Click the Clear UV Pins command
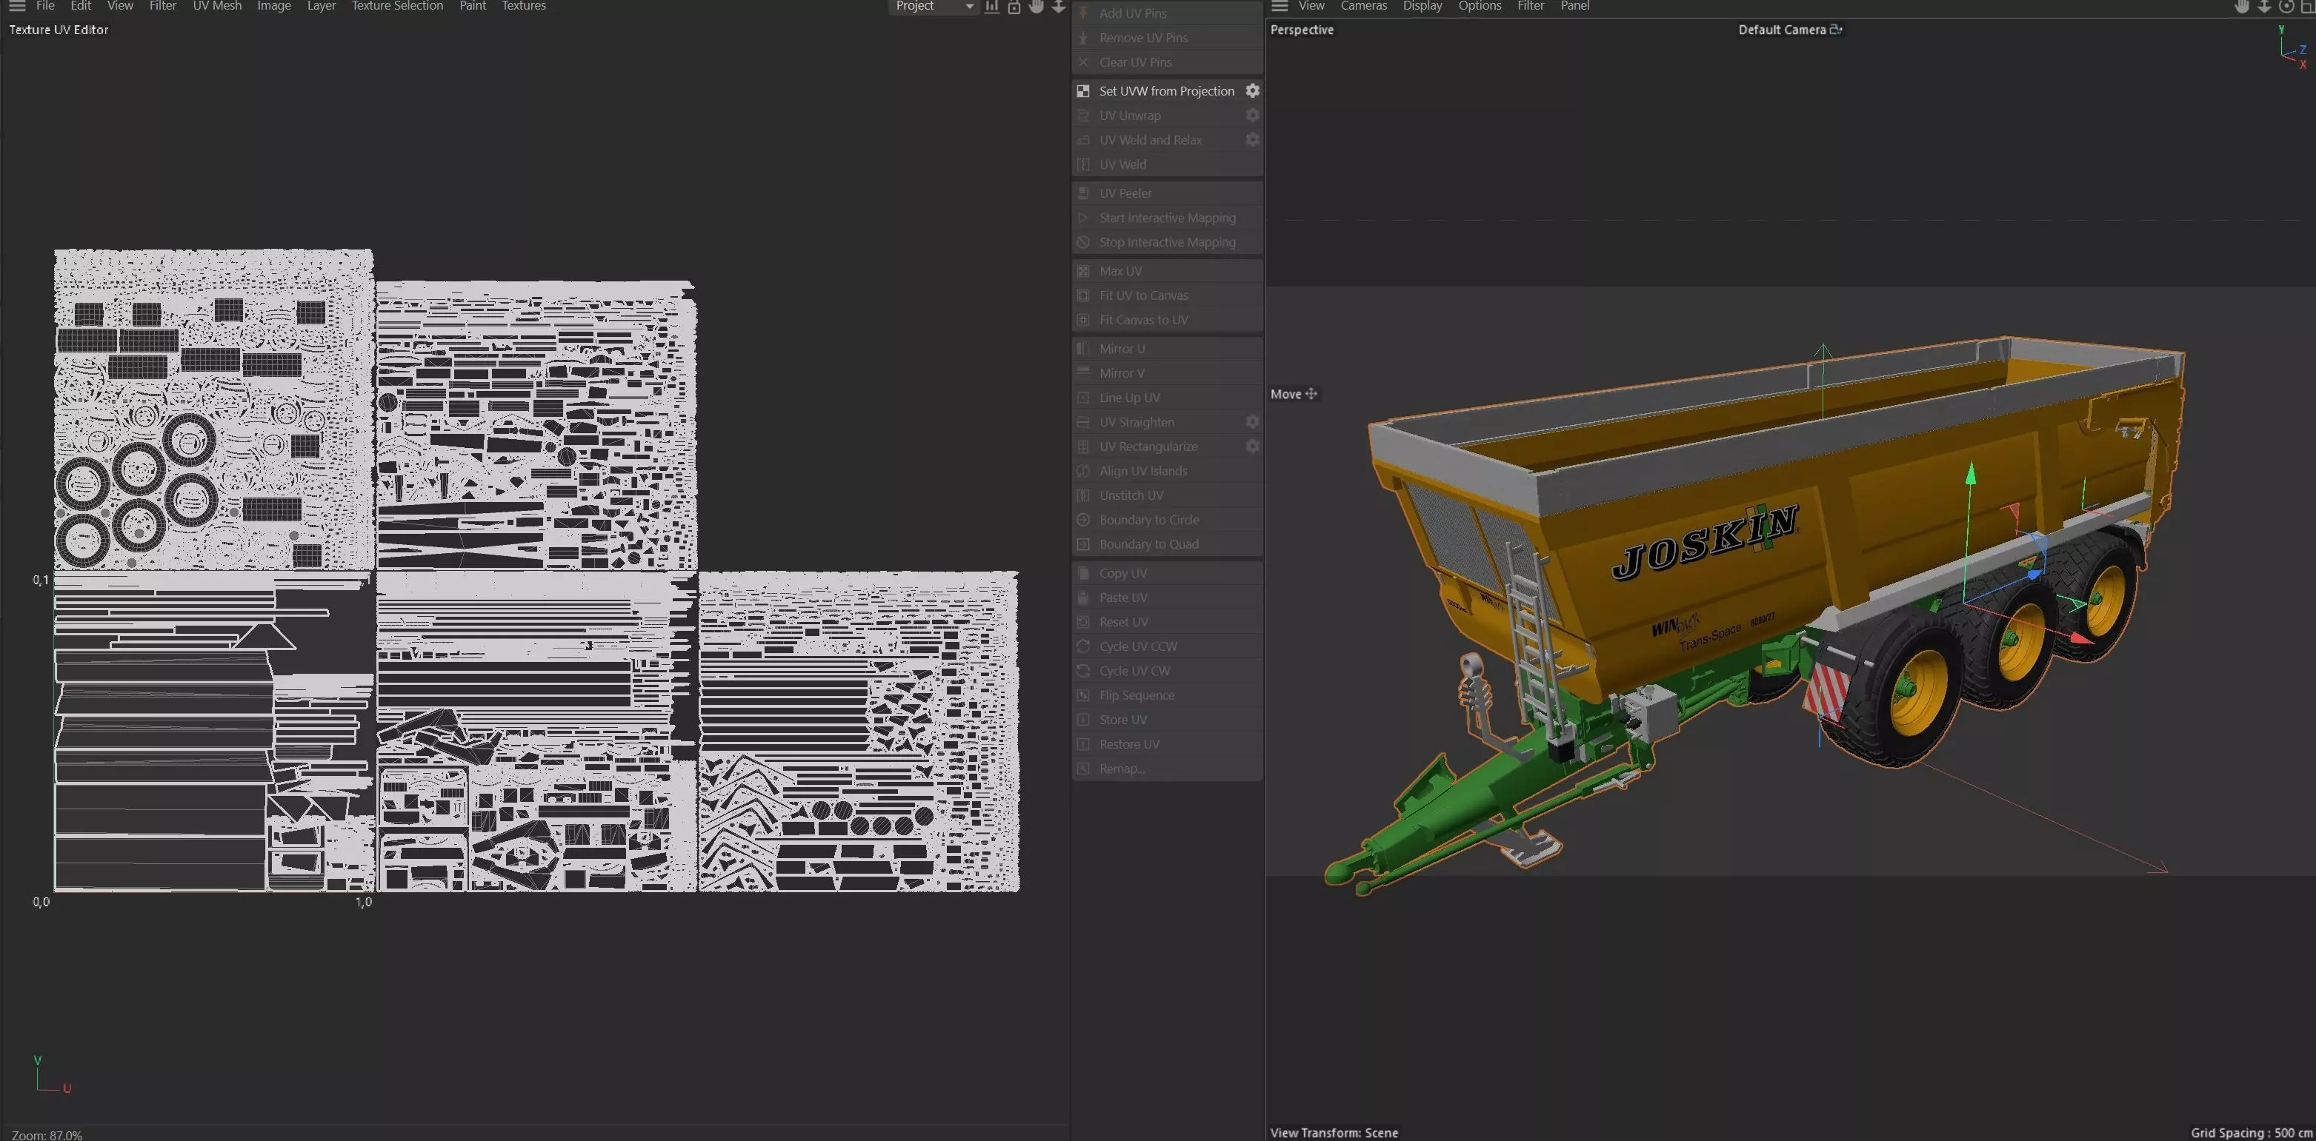2316x1141 pixels. click(1168, 62)
